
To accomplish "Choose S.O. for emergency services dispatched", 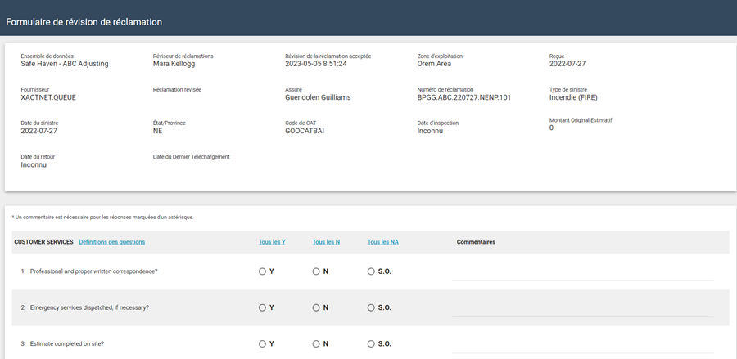I will pos(371,307).
